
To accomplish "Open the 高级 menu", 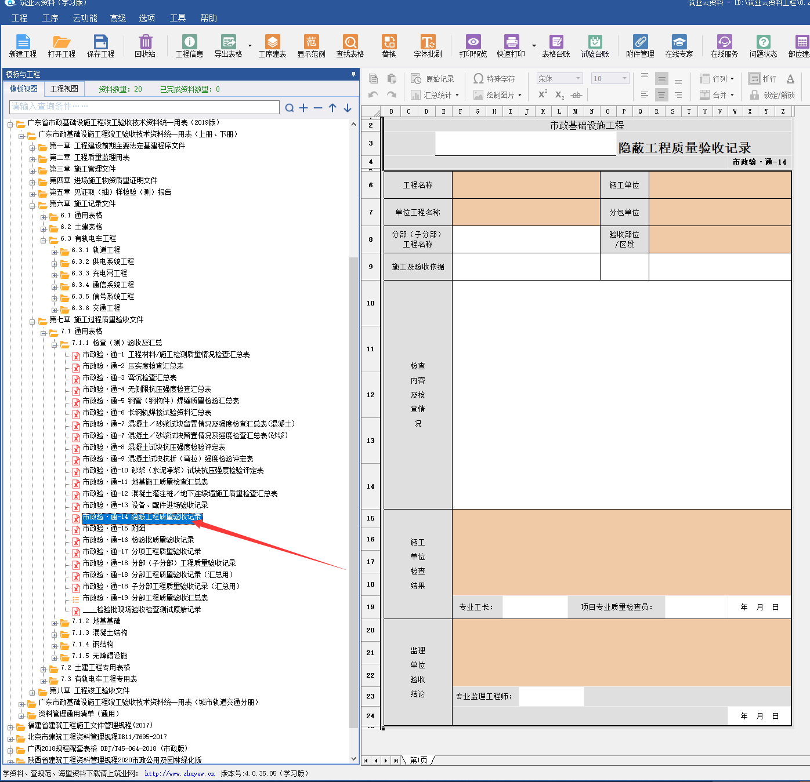I will click(x=118, y=18).
